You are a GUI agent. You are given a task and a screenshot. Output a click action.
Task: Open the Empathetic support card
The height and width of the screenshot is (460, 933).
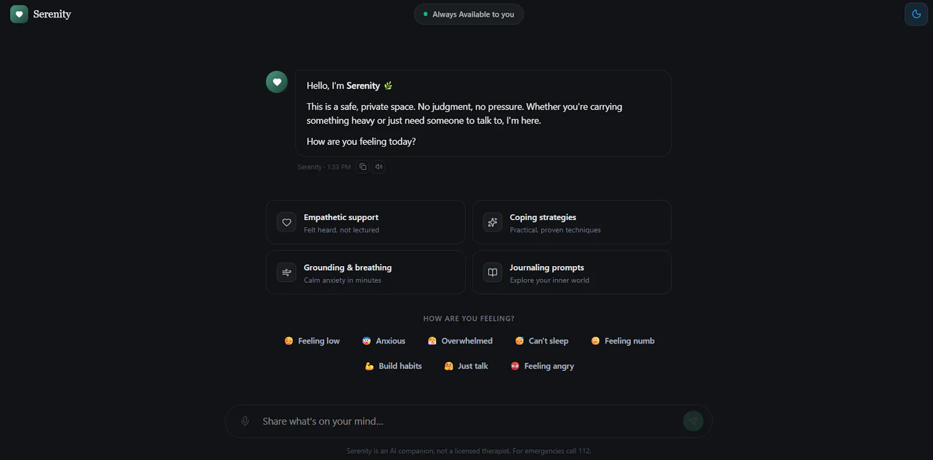click(x=366, y=222)
